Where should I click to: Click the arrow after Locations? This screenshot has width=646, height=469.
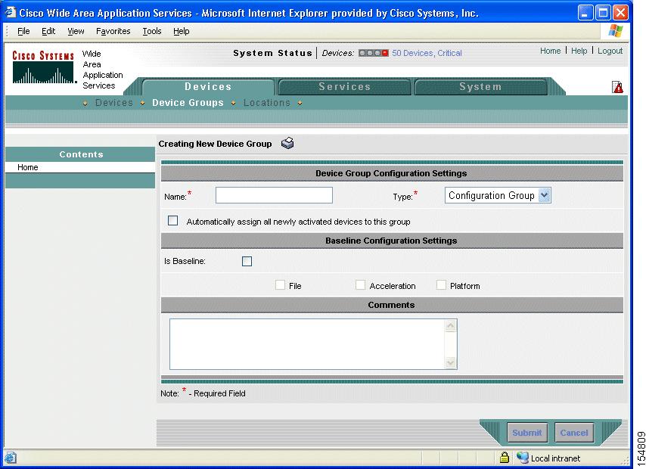coord(300,103)
